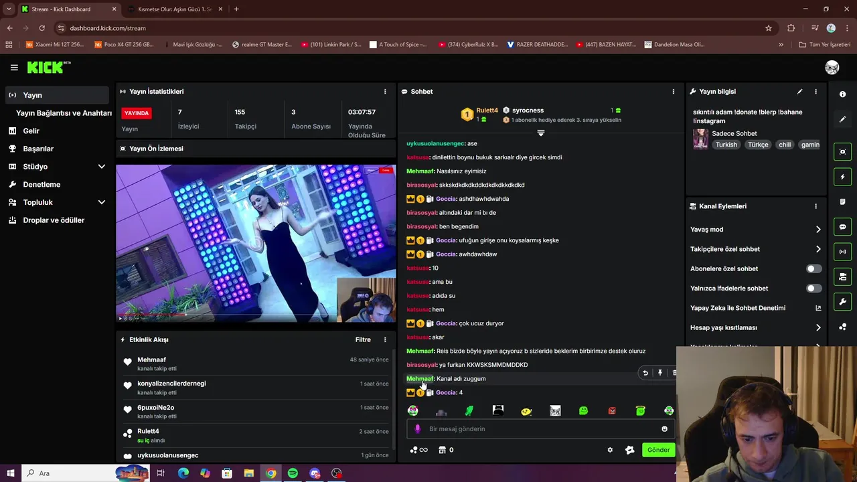Image resolution: width=857 pixels, height=482 pixels.
Task: Expand the Stüdyo sidebar section
Action: (x=102, y=167)
